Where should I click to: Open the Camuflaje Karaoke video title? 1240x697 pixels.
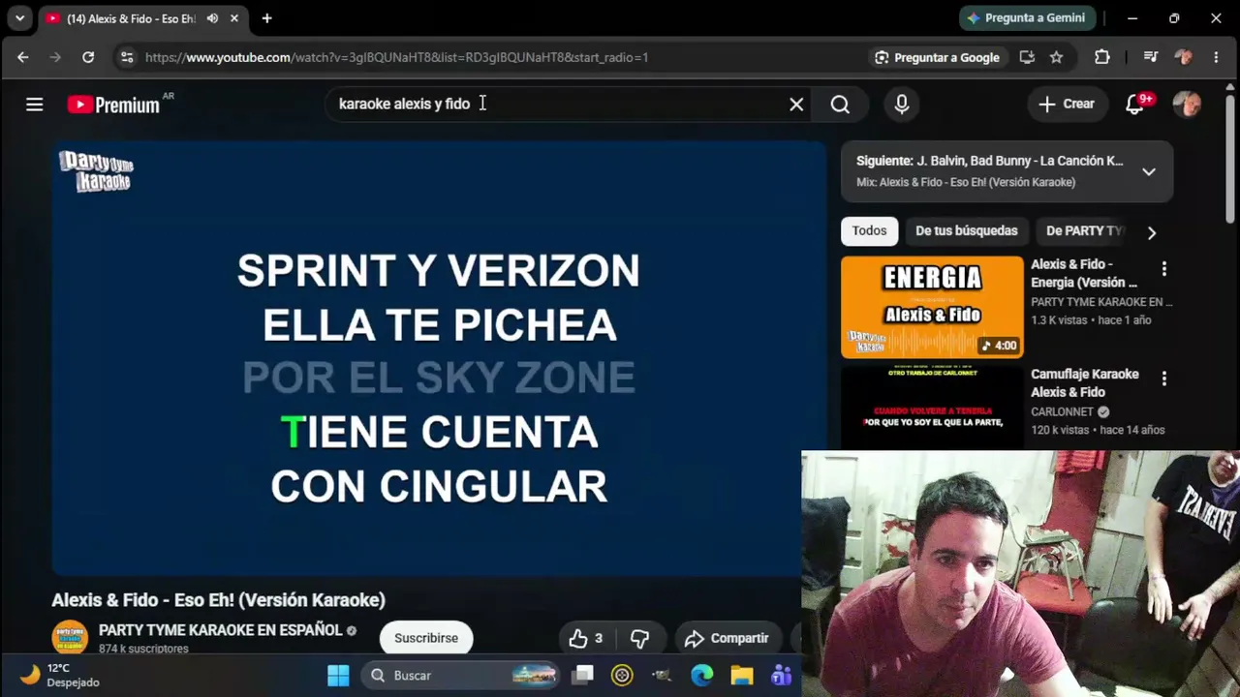(x=1085, y=382)
